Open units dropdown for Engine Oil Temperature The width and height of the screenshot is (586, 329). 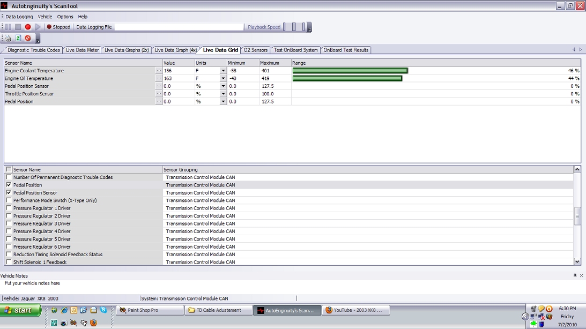coord(223,78)
